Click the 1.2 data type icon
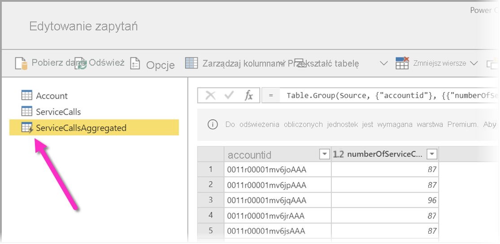The width and height of the screenshot is (500, 244). click(338, 155)
